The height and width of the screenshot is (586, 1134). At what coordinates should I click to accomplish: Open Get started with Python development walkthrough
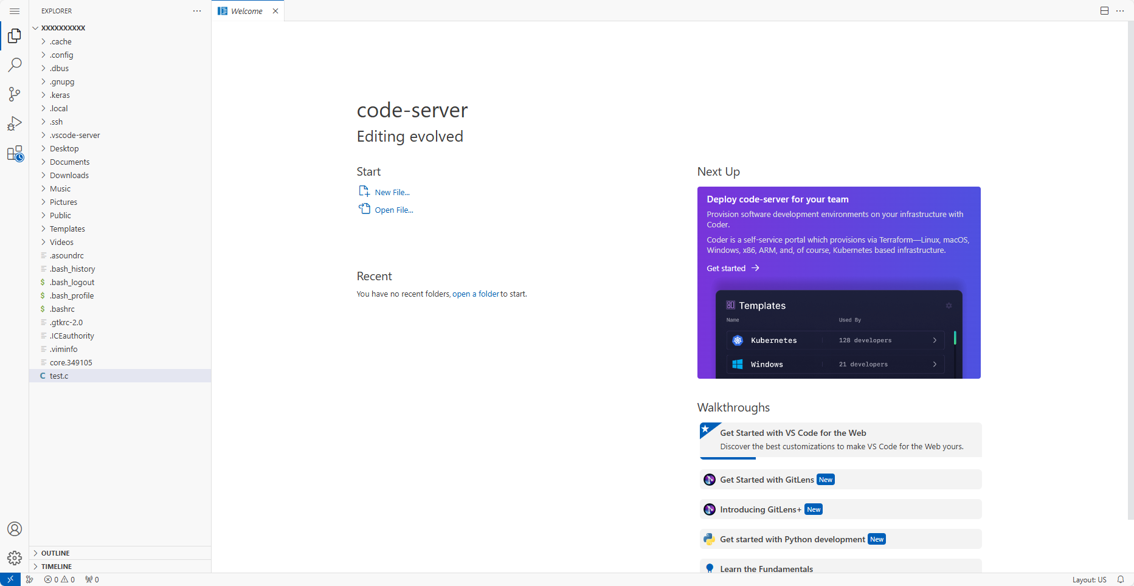[840, 539]
